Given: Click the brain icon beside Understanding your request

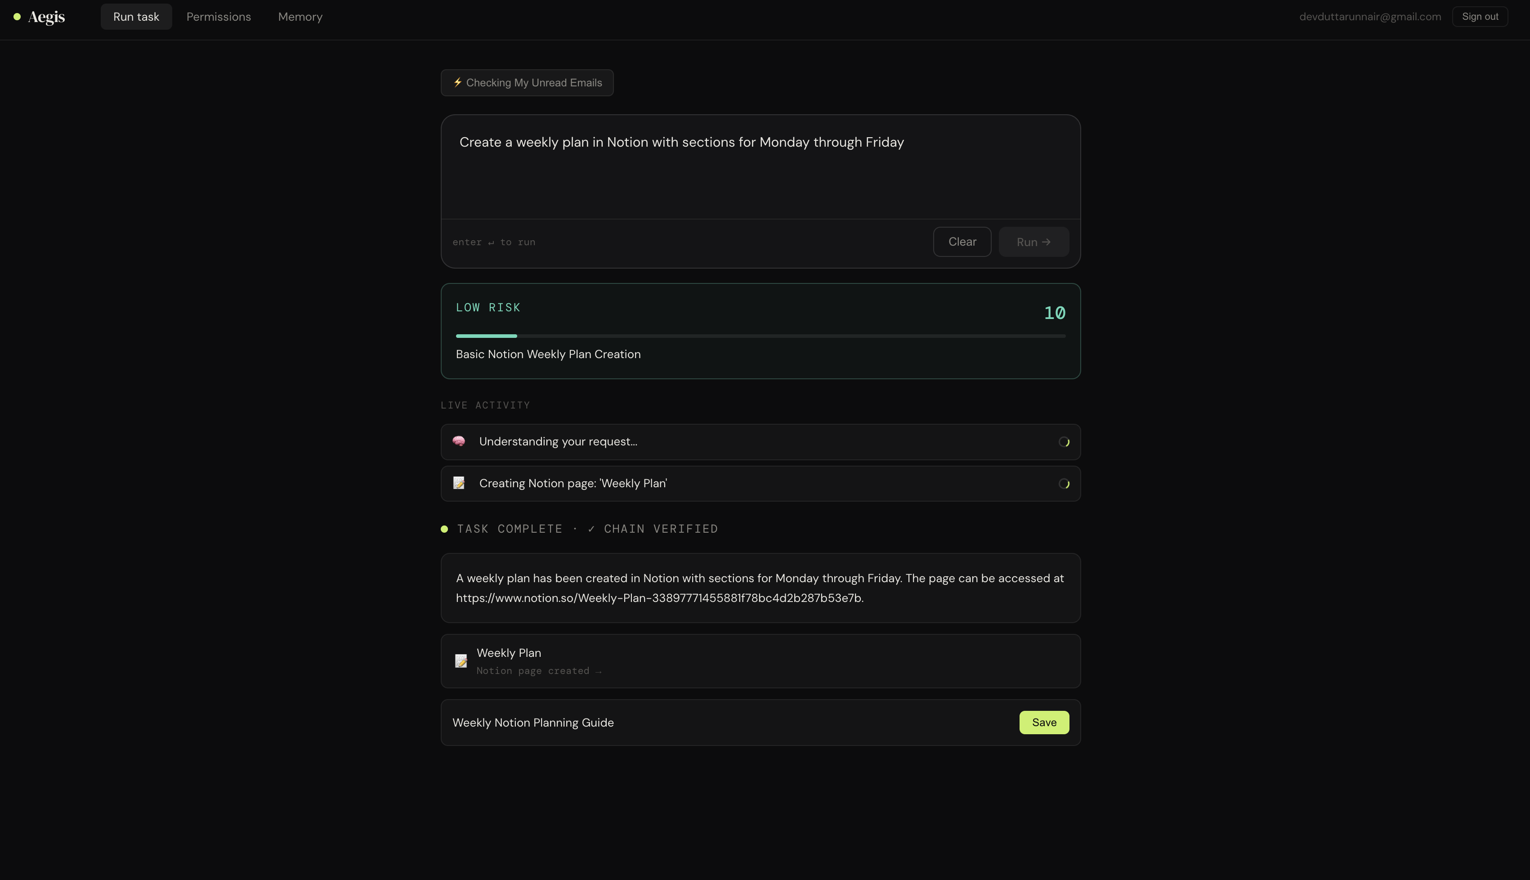Looking at the screenshot, I should pos(458,441).
